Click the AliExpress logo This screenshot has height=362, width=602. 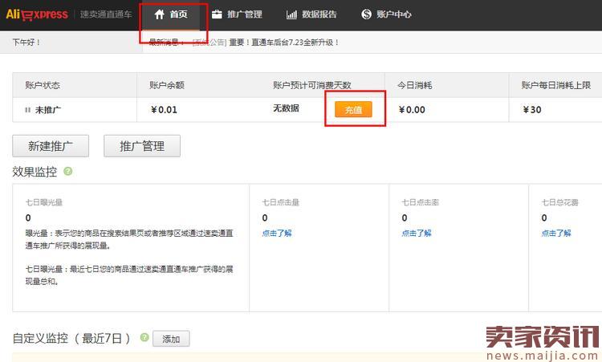coord(37,14)
